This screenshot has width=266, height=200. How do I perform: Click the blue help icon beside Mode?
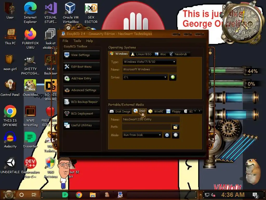point(167,135)
